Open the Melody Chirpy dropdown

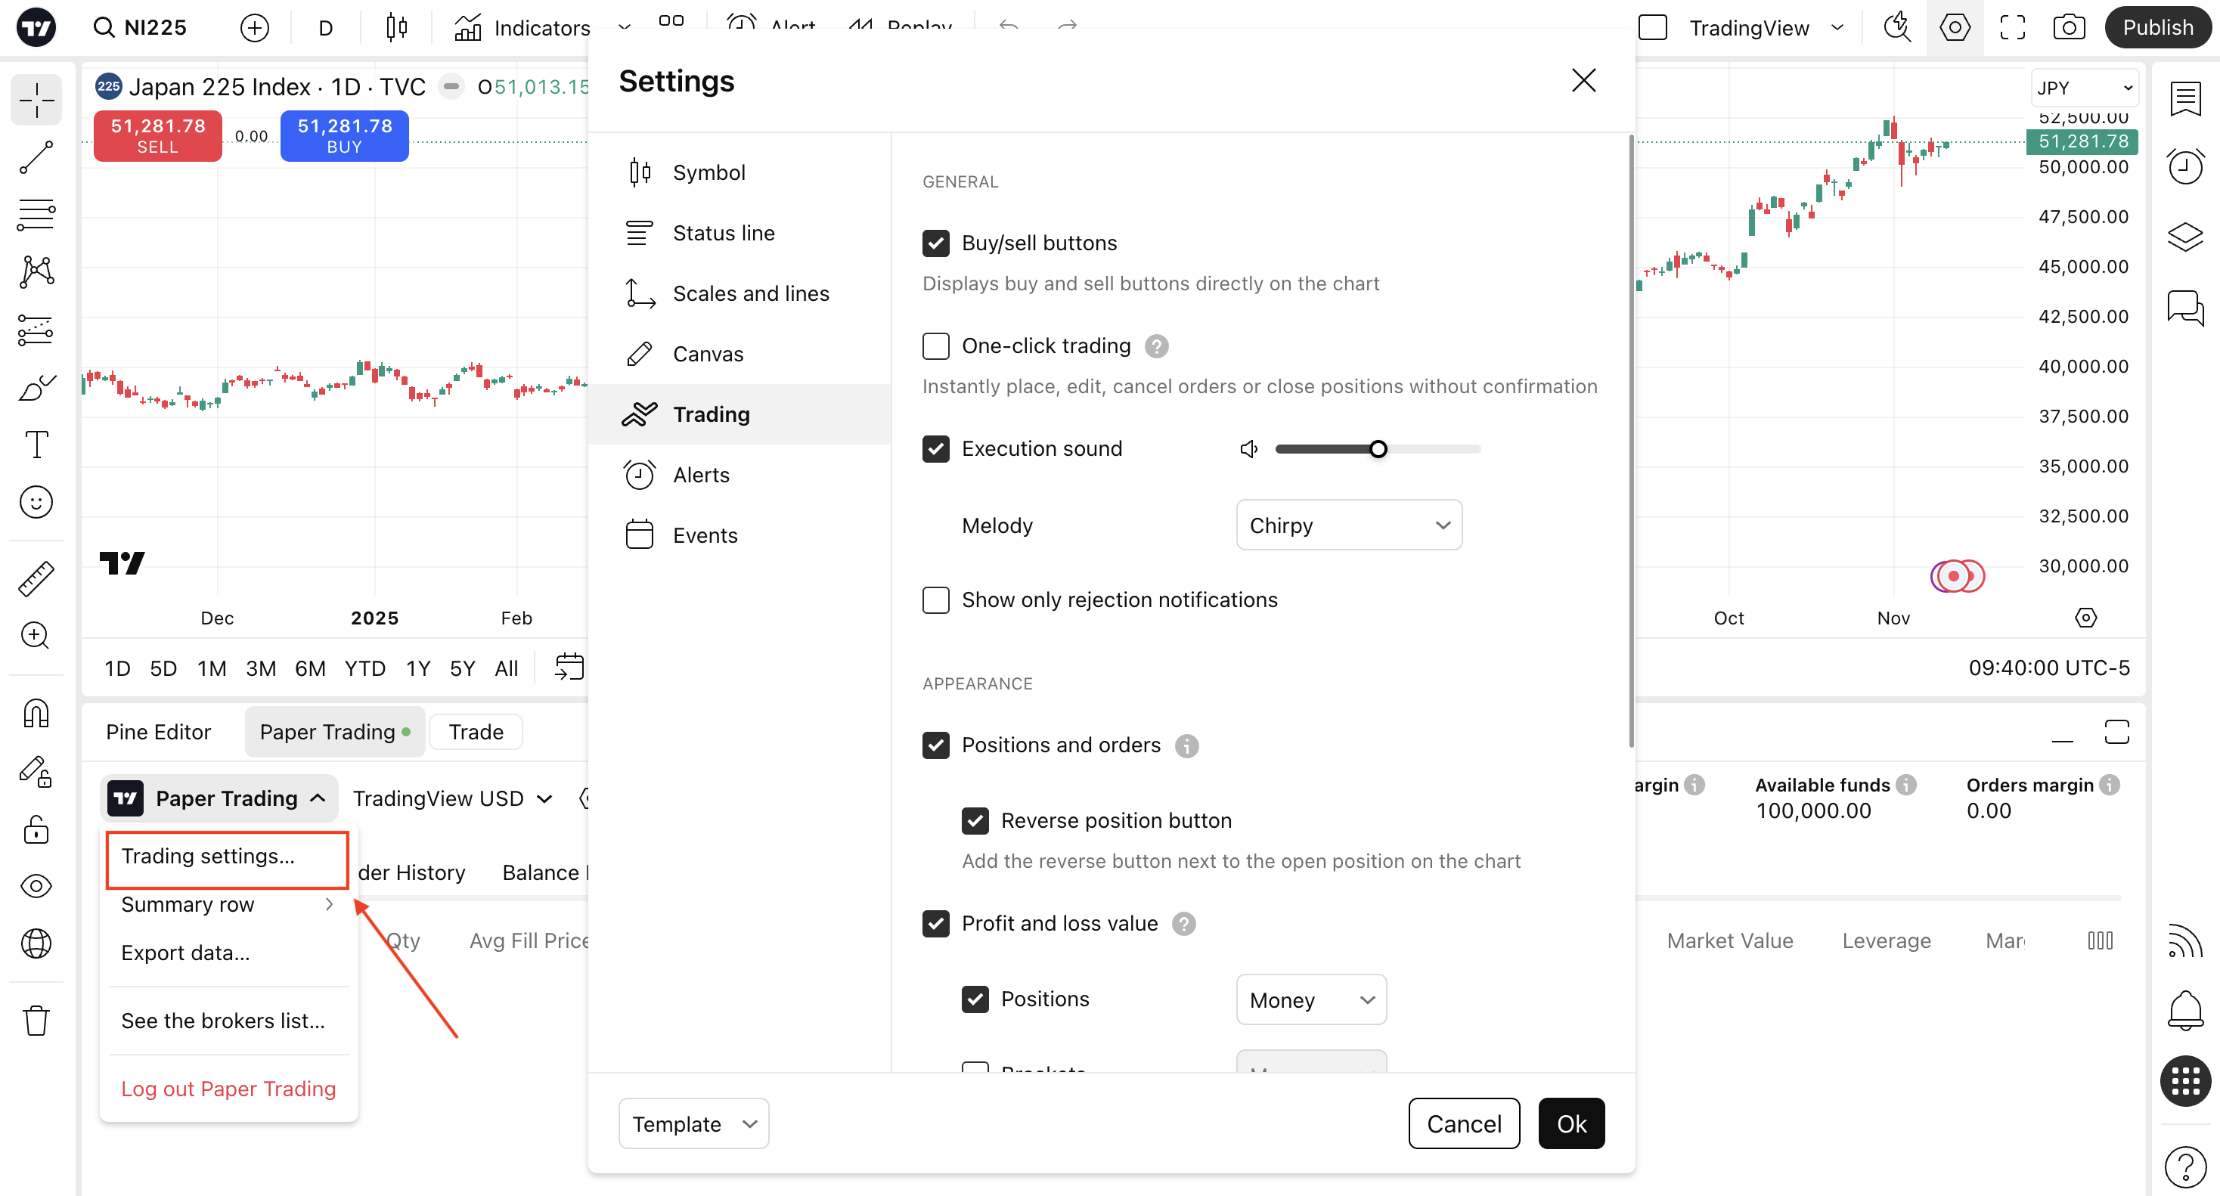(1349, 525)
